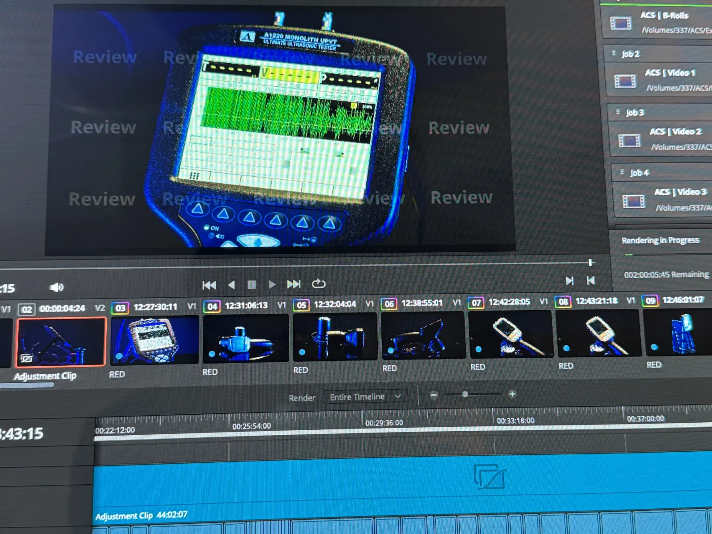Viewport: 712px width, 534px height.
Task: Open the Render range dropdown 'Entire Timeline'
Action: pos(365,396)
